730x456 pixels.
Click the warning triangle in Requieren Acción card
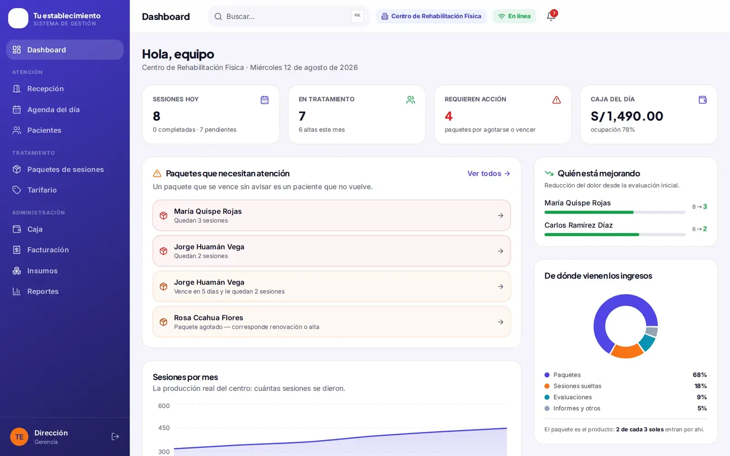tap(557, 100)
